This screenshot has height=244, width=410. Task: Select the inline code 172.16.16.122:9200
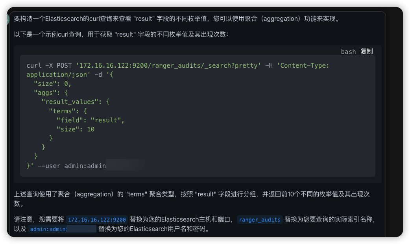tap(96, 220)
